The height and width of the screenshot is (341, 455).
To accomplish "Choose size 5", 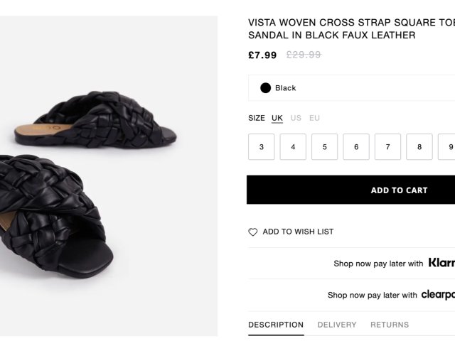I will 325,147.
